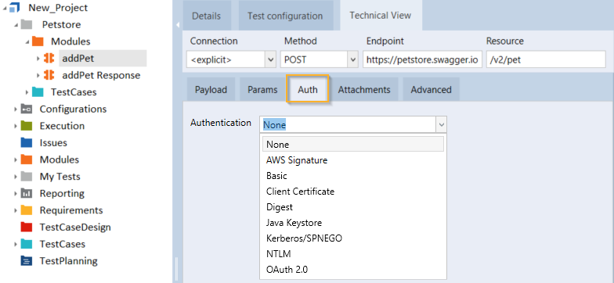Collapse the Authentication dropdown arrow
The image size is (614, 283).
pyautogui.click(x=442, y=125)
